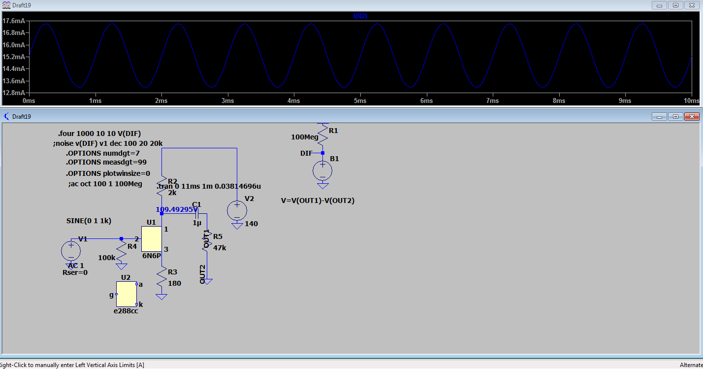The width and height of the screenshot is (703, 369).
Task: Click the ground symbol below R3
Action: [x=161, y=297]
